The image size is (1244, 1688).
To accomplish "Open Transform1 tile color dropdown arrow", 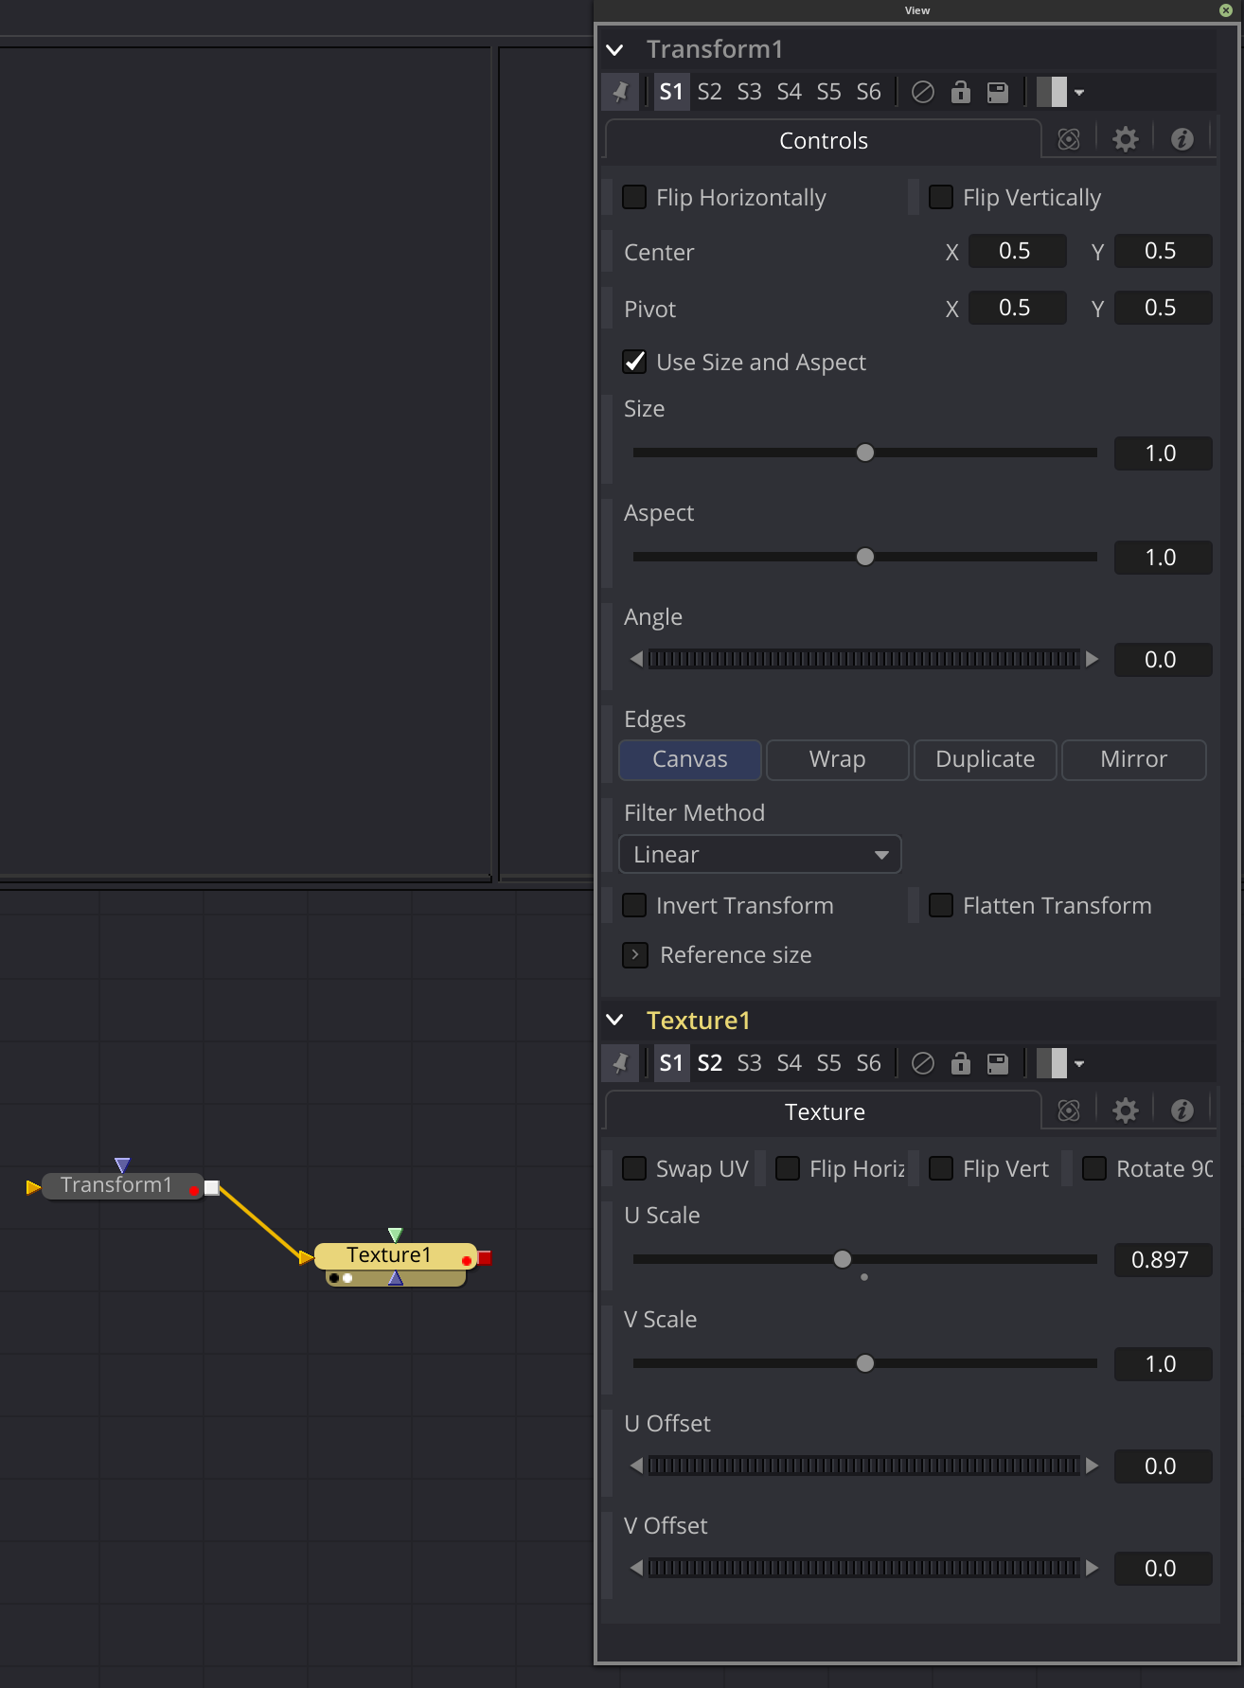I will coord(1079,93).
